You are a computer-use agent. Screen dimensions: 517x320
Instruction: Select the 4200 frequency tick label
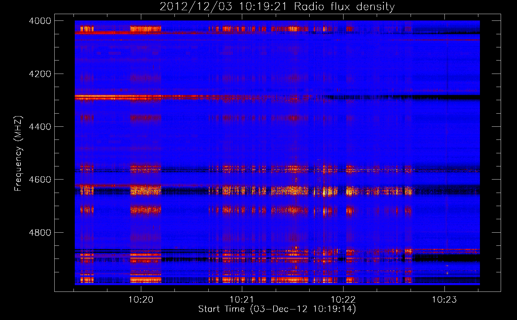[40, 74]
